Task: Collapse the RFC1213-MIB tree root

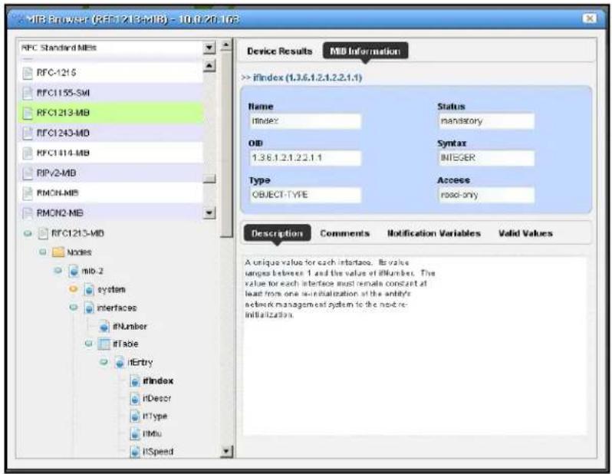Action: click(x=28, y=233)
